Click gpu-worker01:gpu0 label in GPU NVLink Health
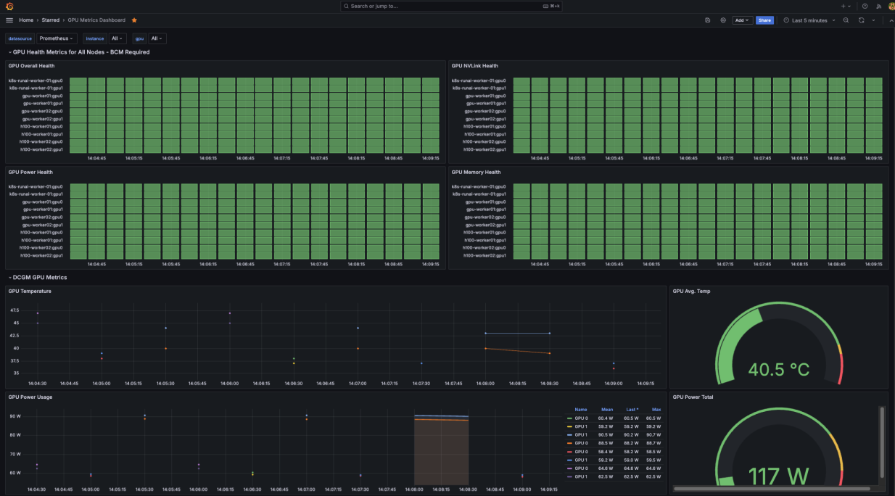 pos(486,96)
